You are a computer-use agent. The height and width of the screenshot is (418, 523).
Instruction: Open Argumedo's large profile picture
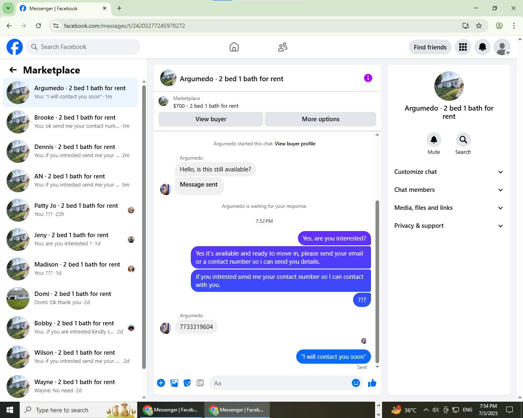pos(449,86)
